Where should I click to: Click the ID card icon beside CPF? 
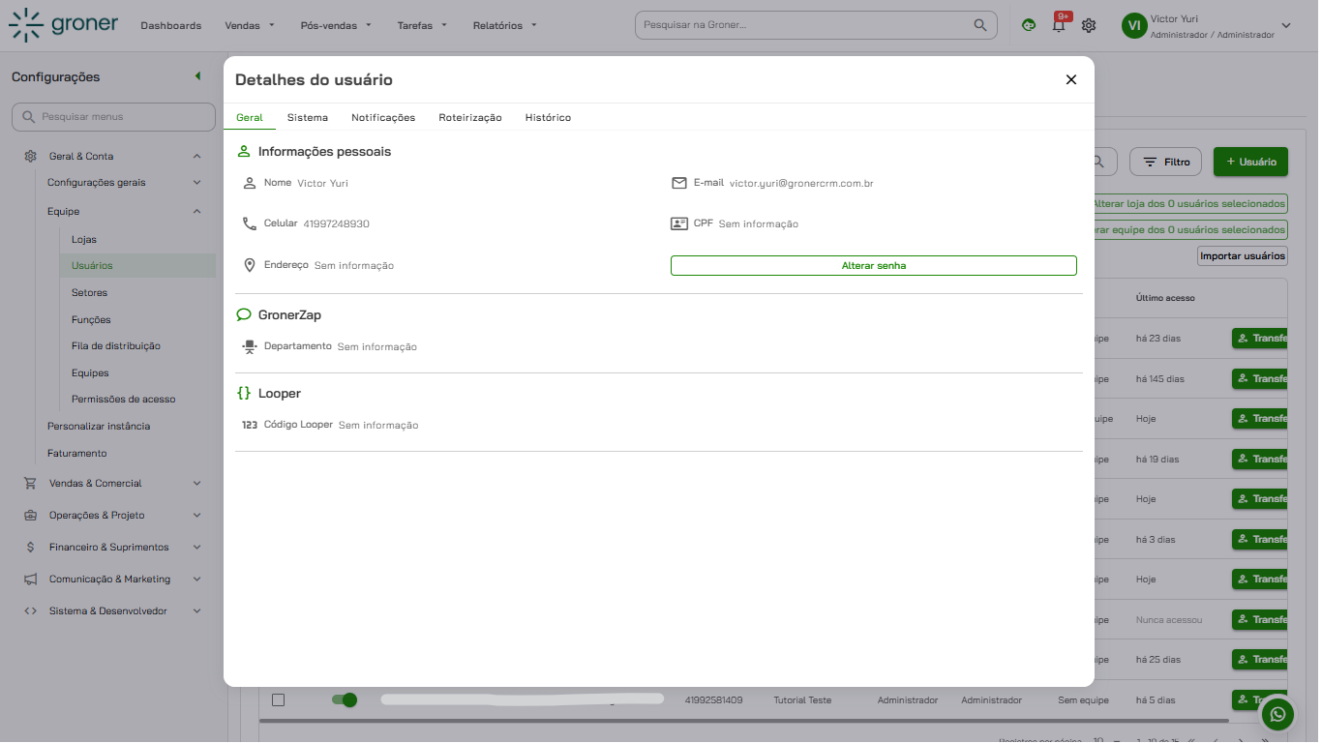coord(679,223)
